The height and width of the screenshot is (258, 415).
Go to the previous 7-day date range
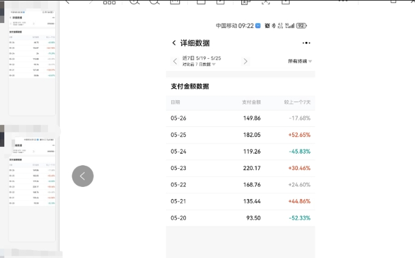(175, 61)
